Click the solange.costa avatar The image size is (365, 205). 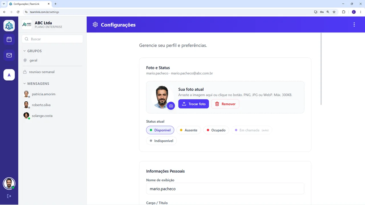[x=27, y=116]
